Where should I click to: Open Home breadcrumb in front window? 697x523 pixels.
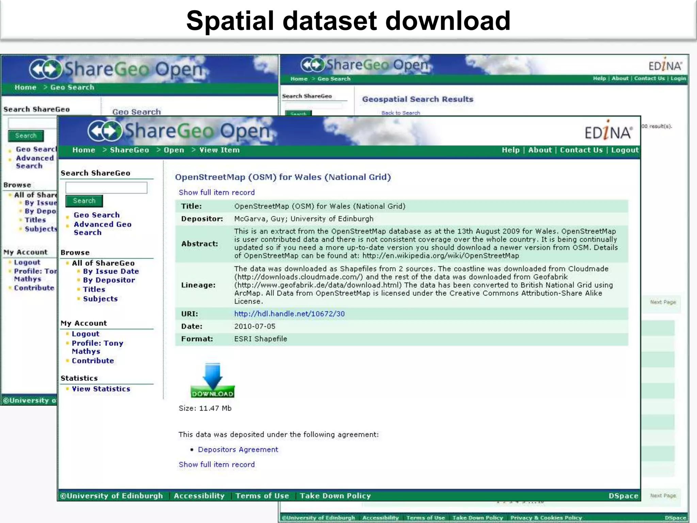pos(84,150)
